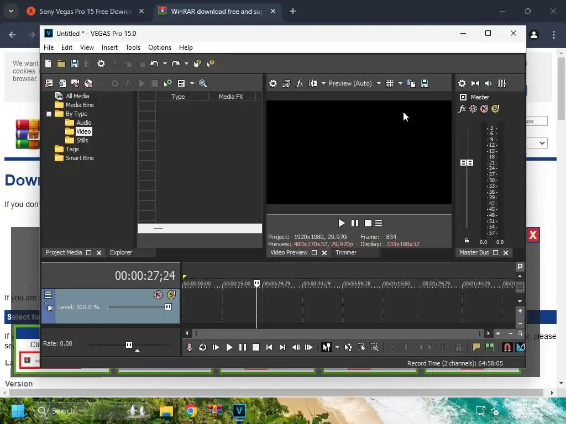Click Play From Start button on transport
Image resolution: width=566 pixels, height=424 pixels.
tap(216, 347)
